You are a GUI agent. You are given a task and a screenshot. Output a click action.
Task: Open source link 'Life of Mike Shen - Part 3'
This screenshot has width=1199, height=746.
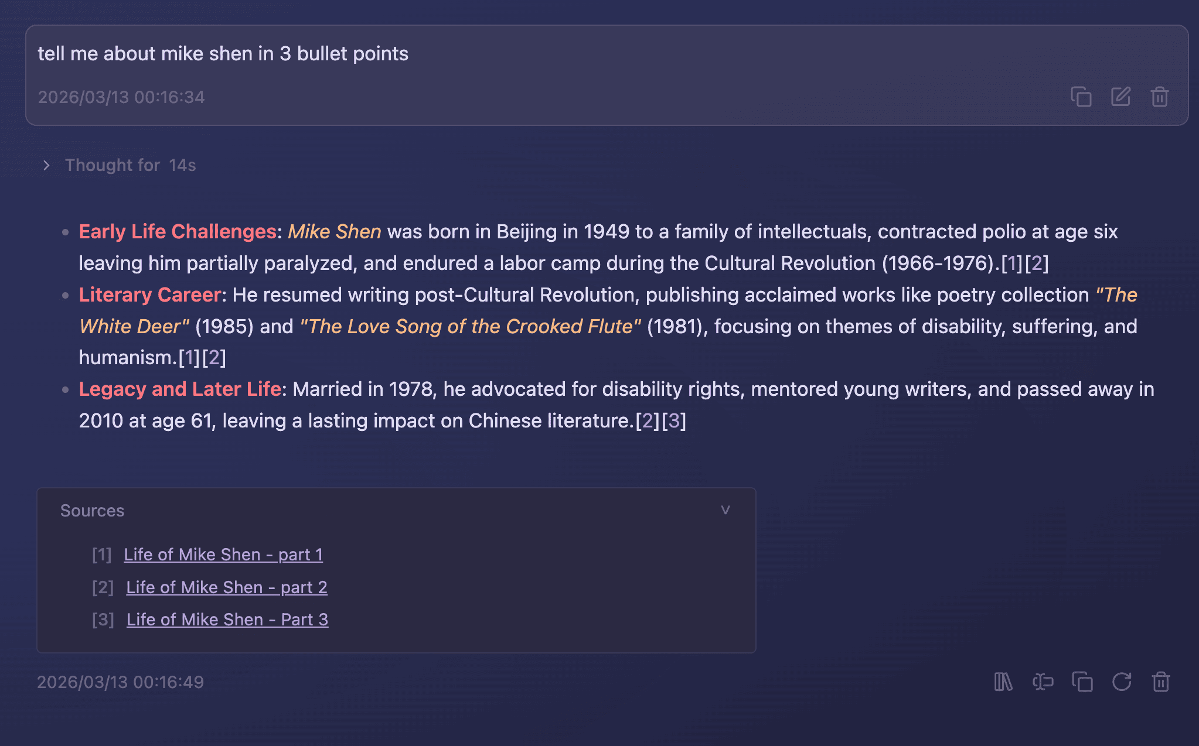click(x=227, y=620)
